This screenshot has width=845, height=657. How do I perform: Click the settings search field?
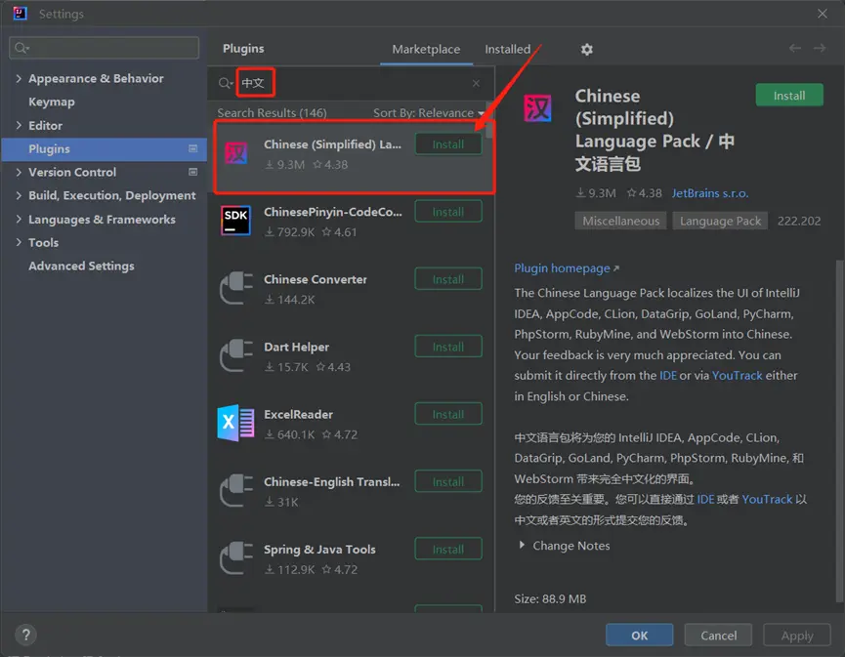point(104,48)
